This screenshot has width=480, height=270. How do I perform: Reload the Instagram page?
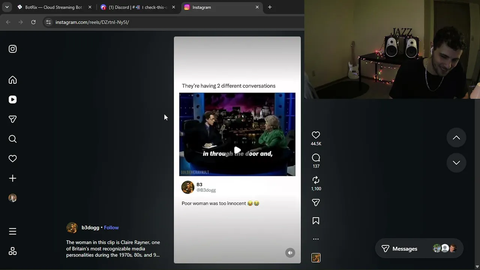pos(33,22)
